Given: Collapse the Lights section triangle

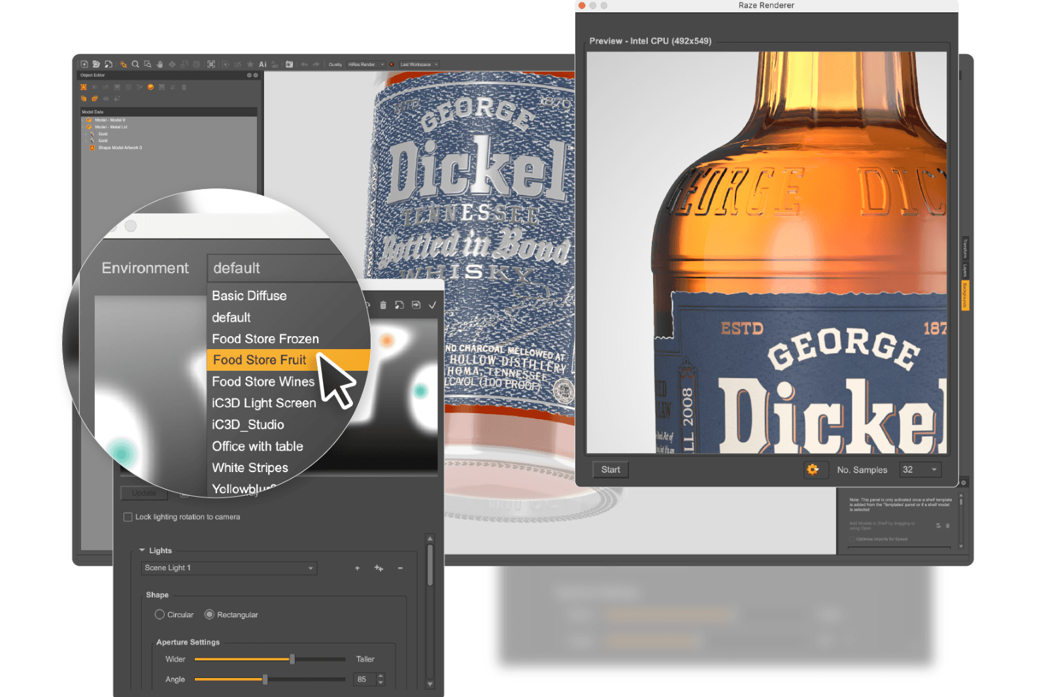Looking at the screenshot, I should pyautogui.click(x=142, y=551).
